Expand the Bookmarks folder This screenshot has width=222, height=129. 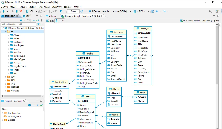coord(3,113)
